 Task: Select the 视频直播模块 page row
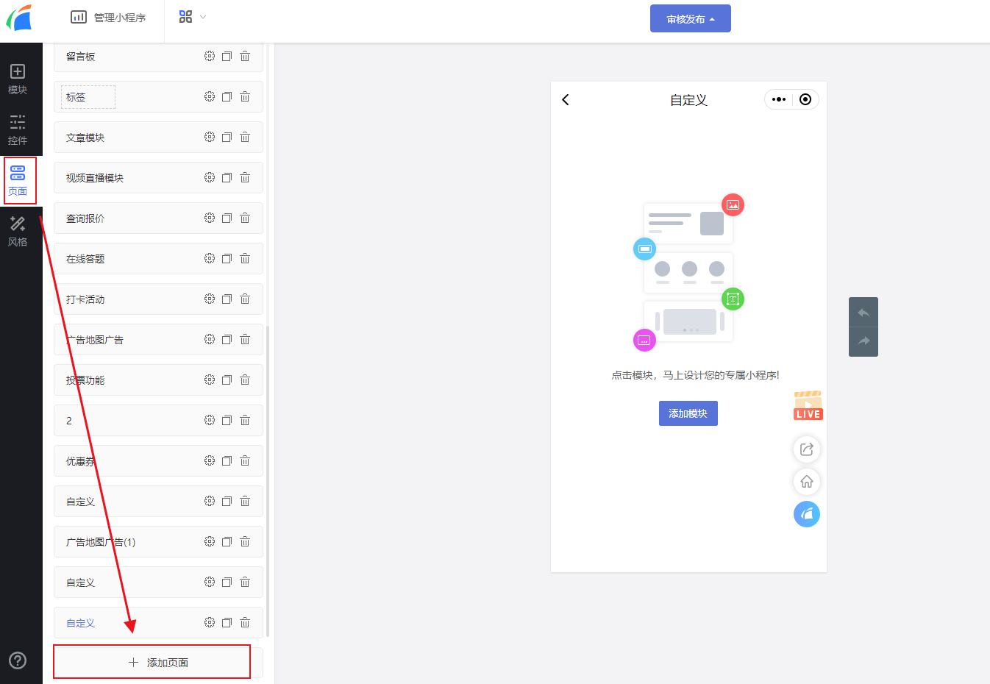158,177
